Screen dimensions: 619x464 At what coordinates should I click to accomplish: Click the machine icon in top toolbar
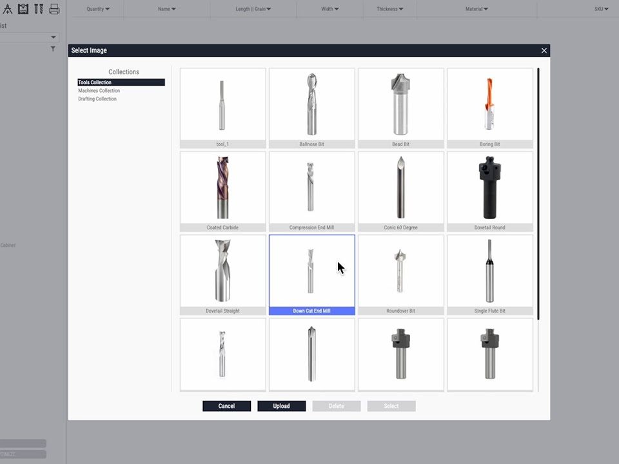click(24, 9)
